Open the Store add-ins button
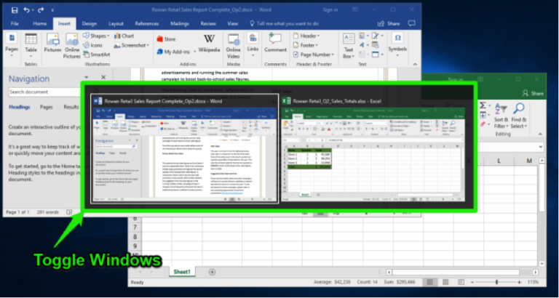This screenshot has width=559, height=298. [166, 39]
